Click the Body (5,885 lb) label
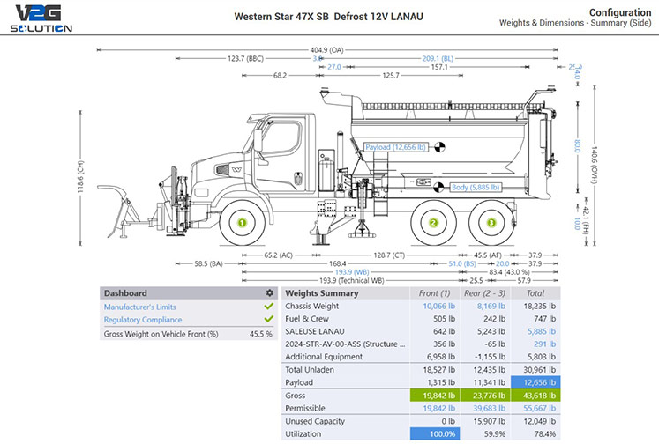The width and height of the screenshot is (659, 444). pos(476,187)
